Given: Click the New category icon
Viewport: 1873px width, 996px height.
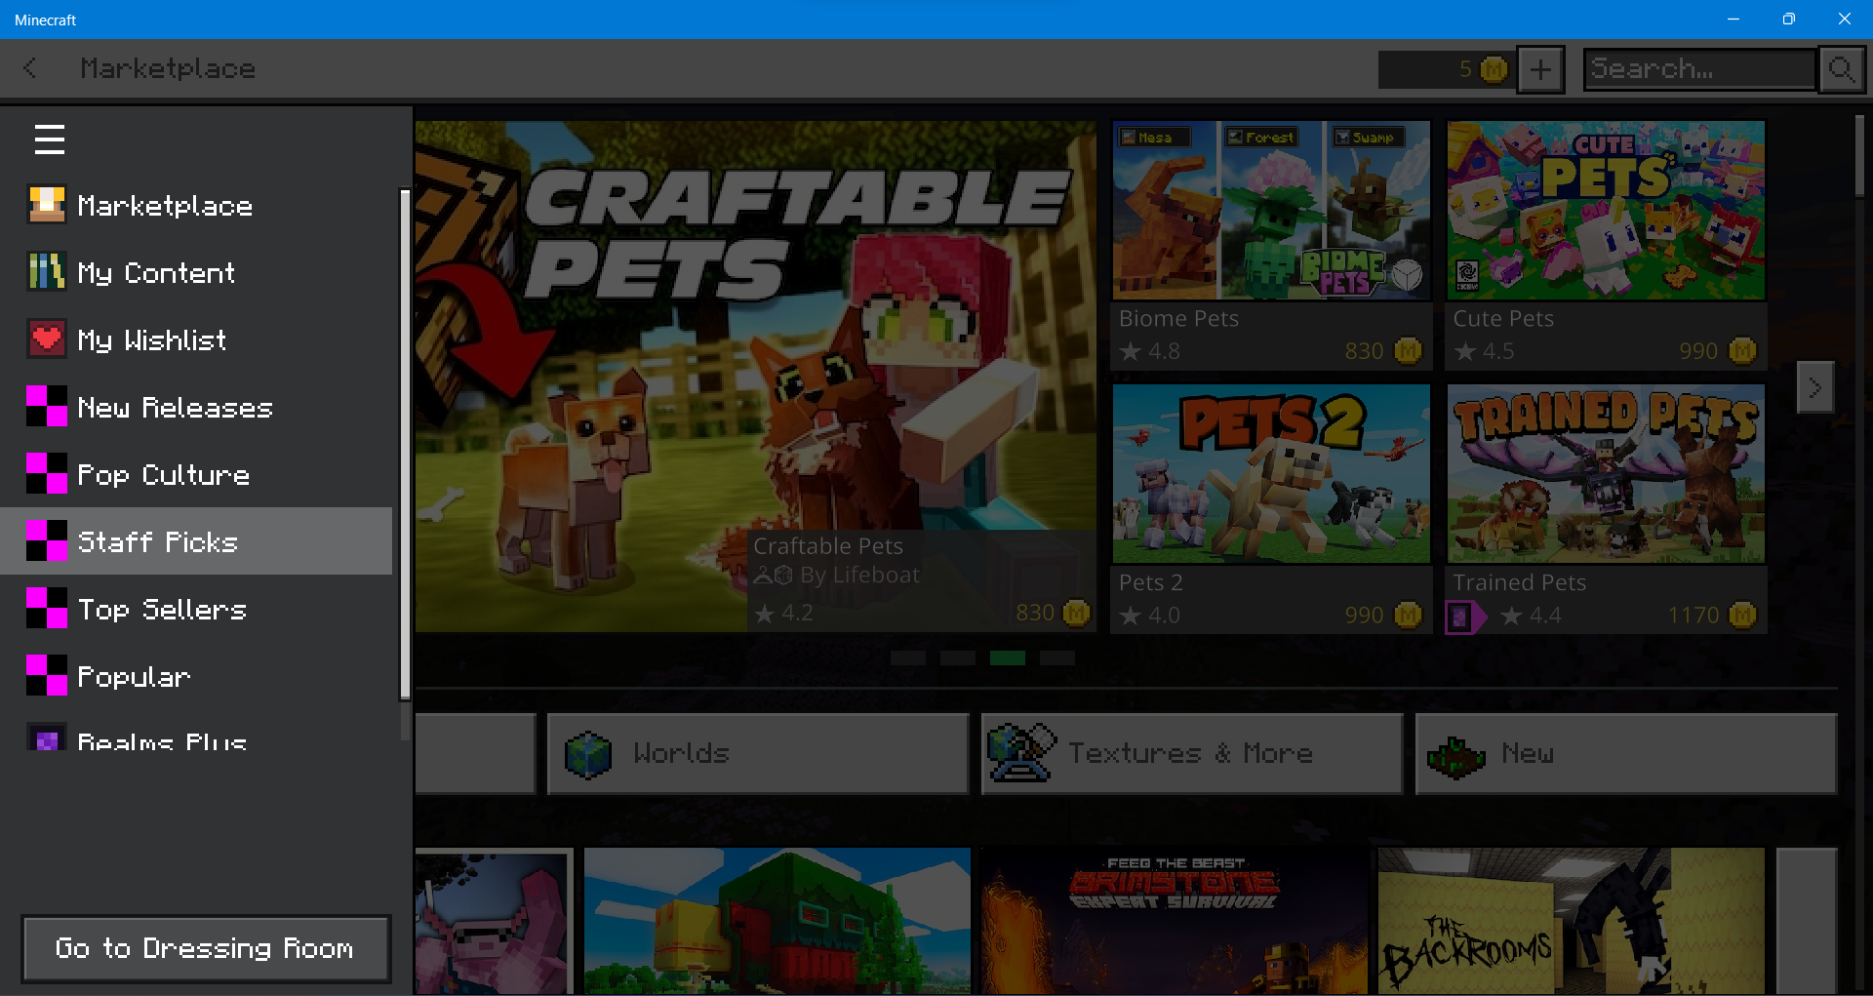Looking at the screenshot, I should [x=1455, y=757].
